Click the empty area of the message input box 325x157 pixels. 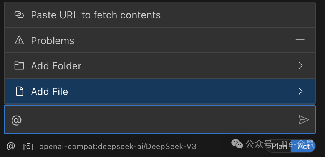tap(154, 120)
